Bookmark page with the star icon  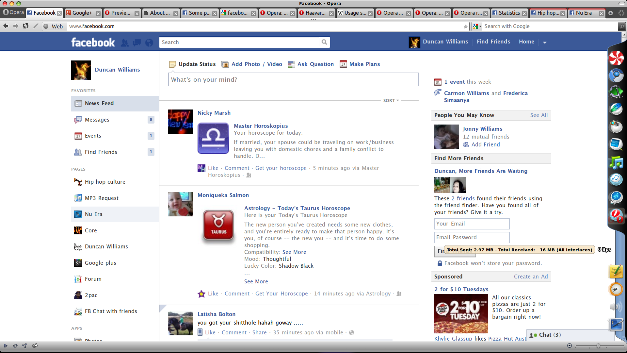pyautogui.click(x=466, y=26)
